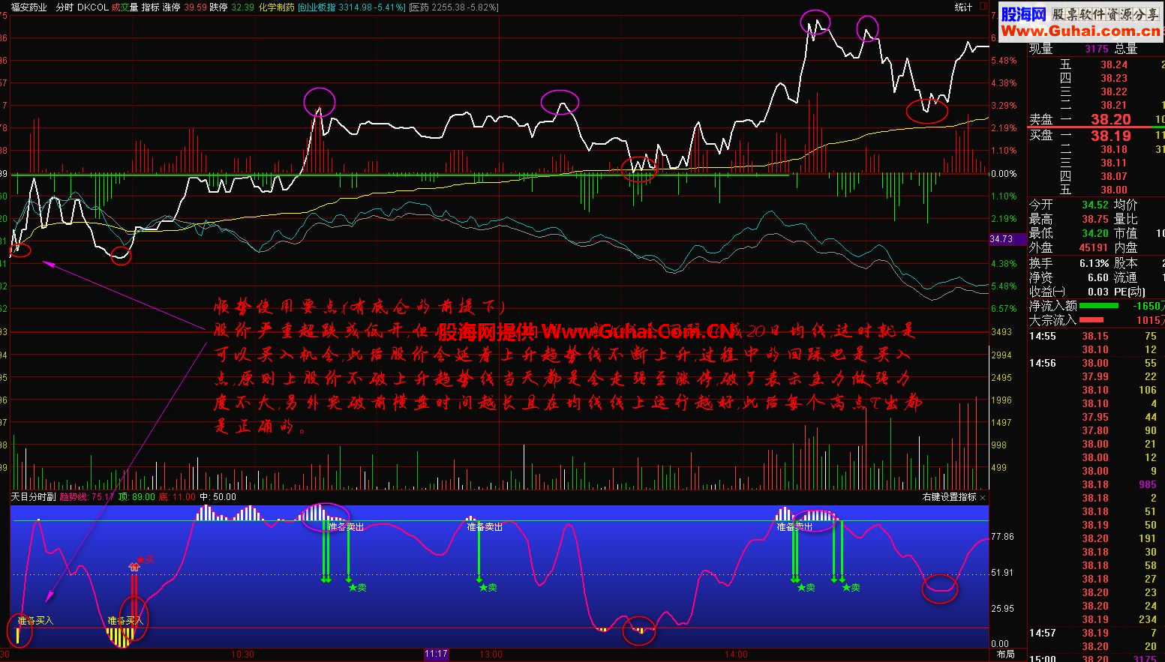Viewport: 1165px width, 662px height.
Task: Click the 最高 value 38.75
Action: (x=1095, y=220)
